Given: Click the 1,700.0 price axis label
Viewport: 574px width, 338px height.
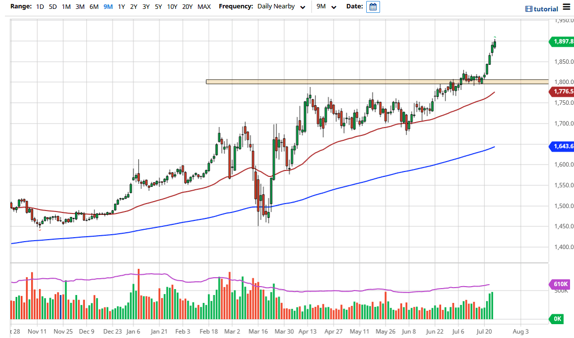Looking at the screenshot, I should tap(564, 124).
